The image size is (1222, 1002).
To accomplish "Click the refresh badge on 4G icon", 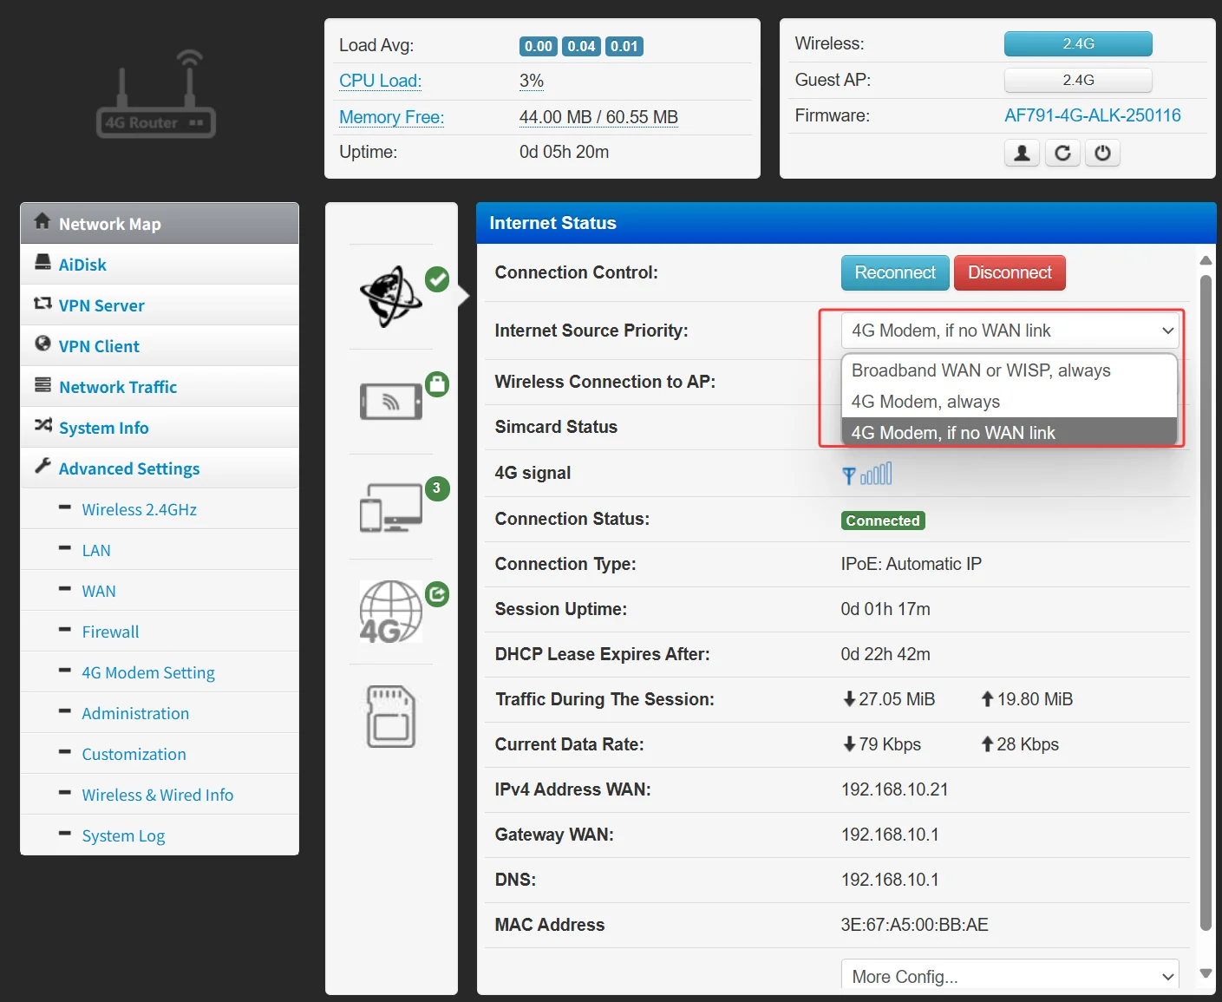I will click(x=437, y=594).
